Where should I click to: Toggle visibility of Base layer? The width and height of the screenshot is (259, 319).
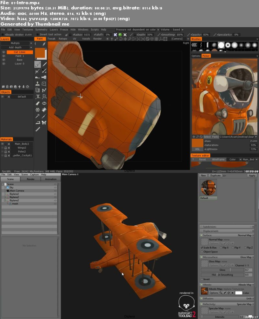click(x=4, y=60)
